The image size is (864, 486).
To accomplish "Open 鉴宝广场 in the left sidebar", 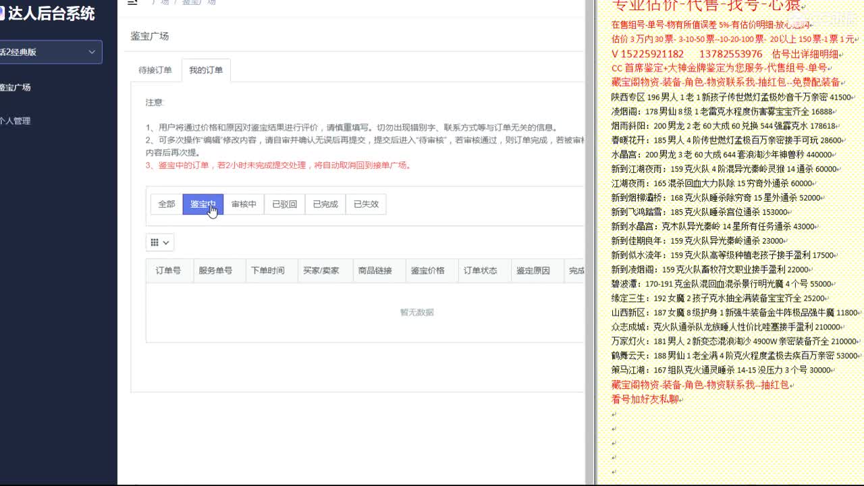I will (x=15, y=87).
